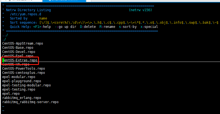
Task: Select CentOS-HA.repo entry
Action: point(16,64)
